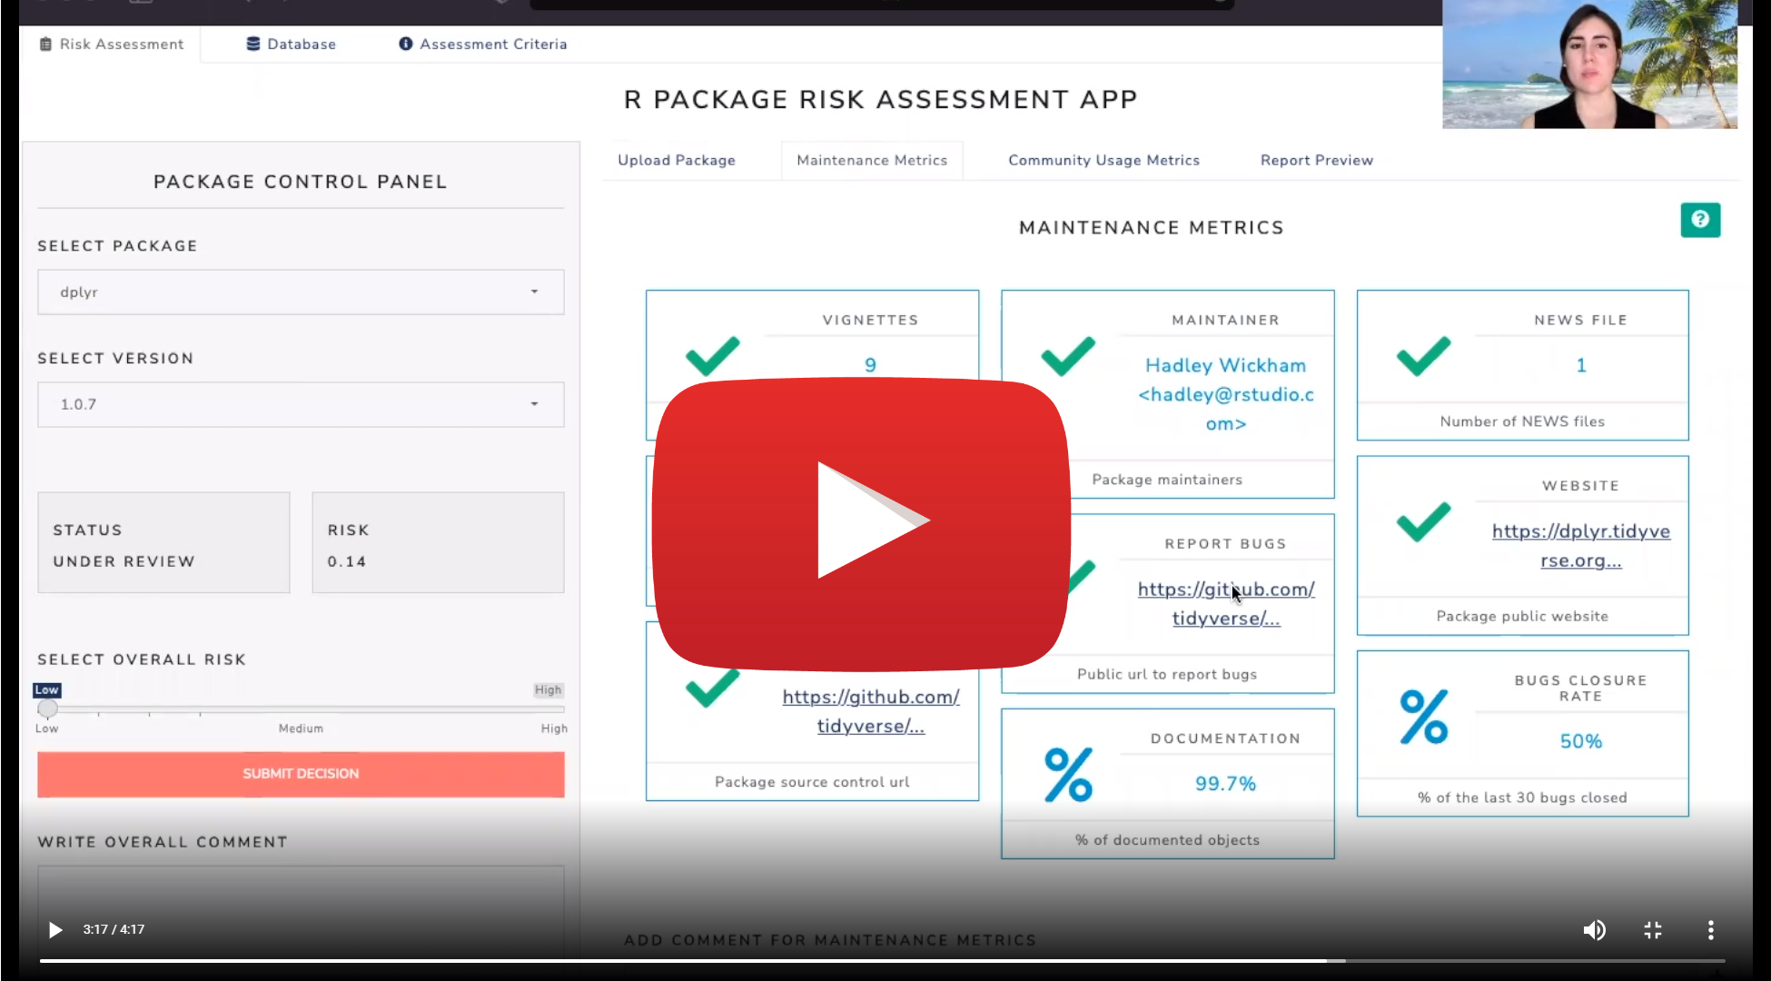
Task: Click the Maintainer checkmark icon
Action: [1068, 356]
